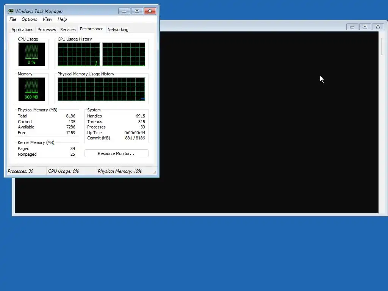Switch to the Applications tab
This screenshot has width=388, height=291.
[x=22, y=30]
